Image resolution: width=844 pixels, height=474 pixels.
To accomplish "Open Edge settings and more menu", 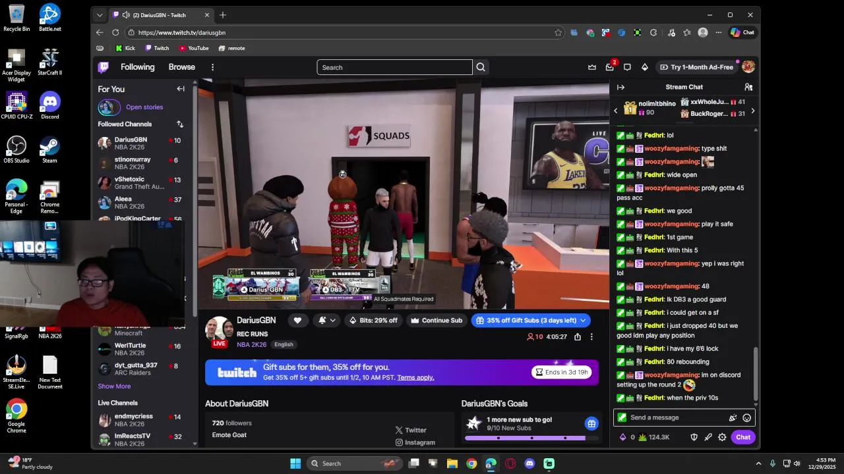I will [717, 32].
